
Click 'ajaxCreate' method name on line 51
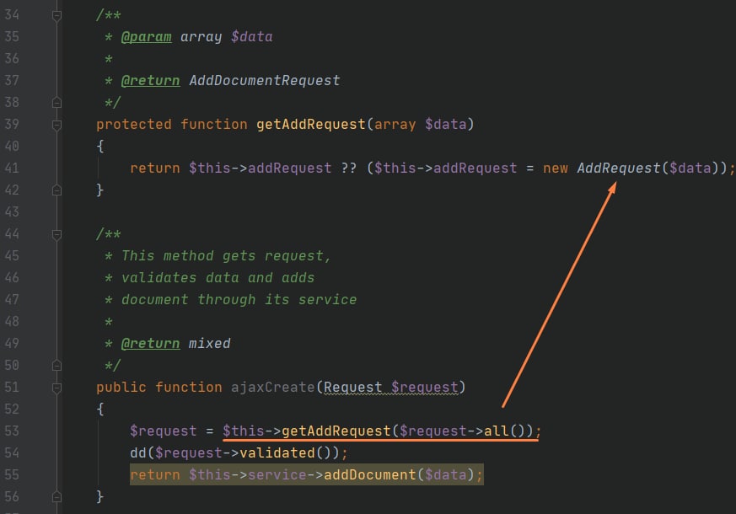pyautogui.click(x=272, y=387)
